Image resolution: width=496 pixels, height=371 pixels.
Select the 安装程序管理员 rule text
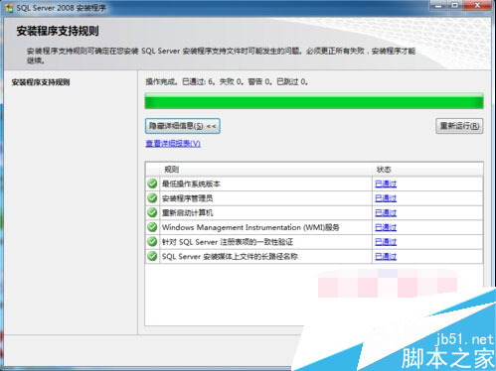[187, 198]
